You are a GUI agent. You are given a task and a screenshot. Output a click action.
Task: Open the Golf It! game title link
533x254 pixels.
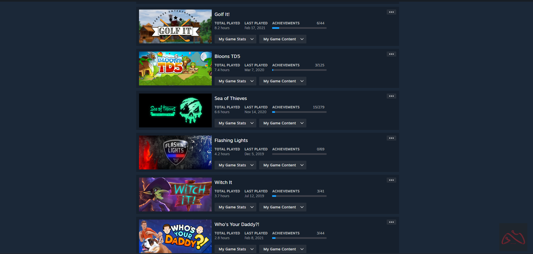pyautogui.click(x=222, y=14)
